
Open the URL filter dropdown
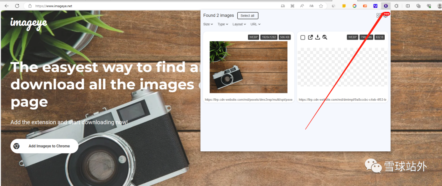[255, 24]
